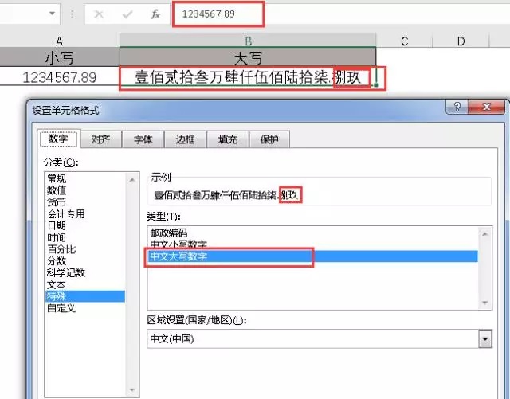
Task: Select the 科学记数 category
Action: click(x=66, y=273)
